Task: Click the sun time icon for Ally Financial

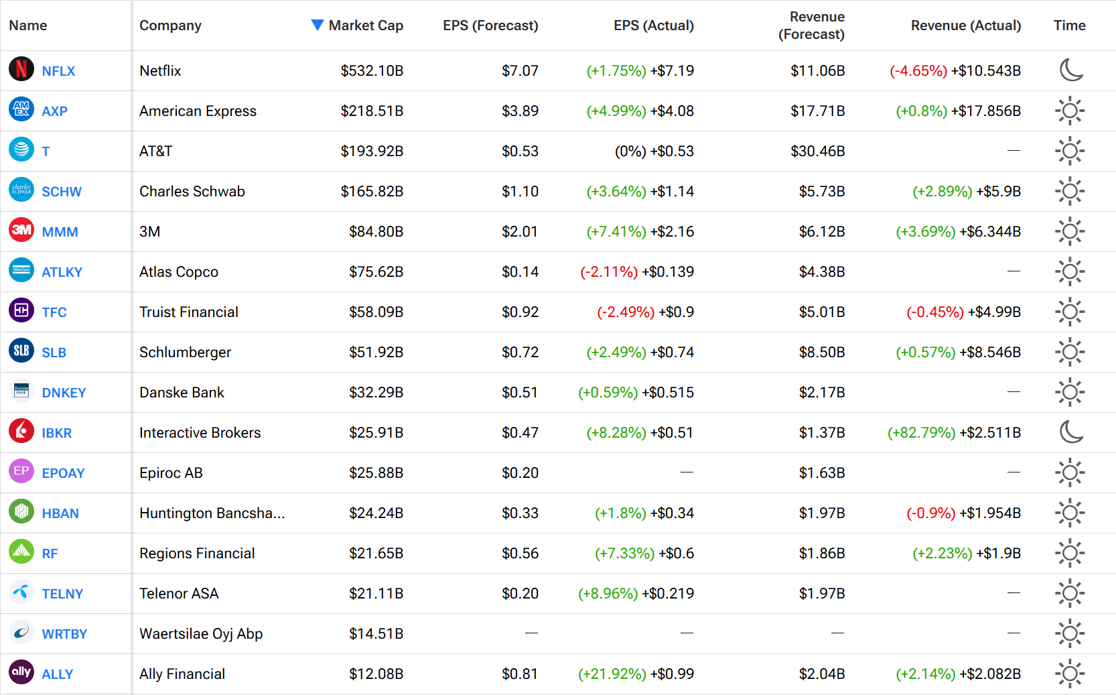Action: pos(1070,674)
